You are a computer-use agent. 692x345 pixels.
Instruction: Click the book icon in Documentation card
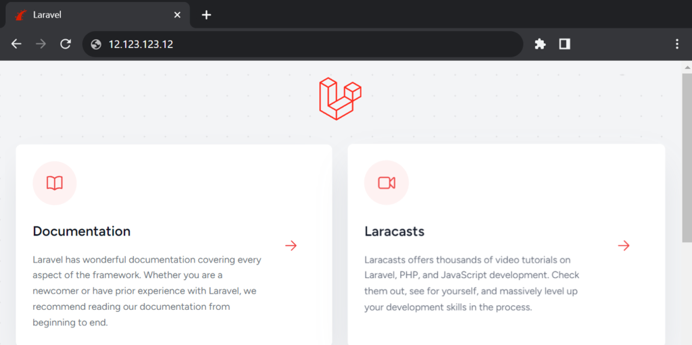(x=55, y=183)
